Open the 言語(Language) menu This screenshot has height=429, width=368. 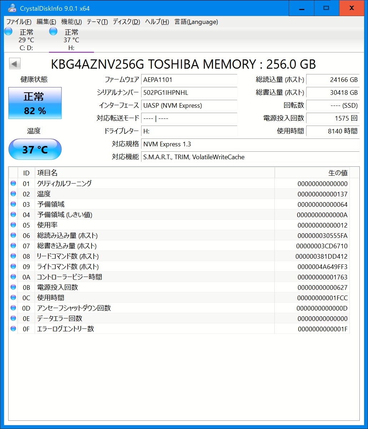(196, 21)
